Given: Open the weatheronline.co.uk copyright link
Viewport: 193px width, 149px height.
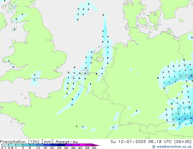Looking at the screenshot, I should (x=172, y=147).
